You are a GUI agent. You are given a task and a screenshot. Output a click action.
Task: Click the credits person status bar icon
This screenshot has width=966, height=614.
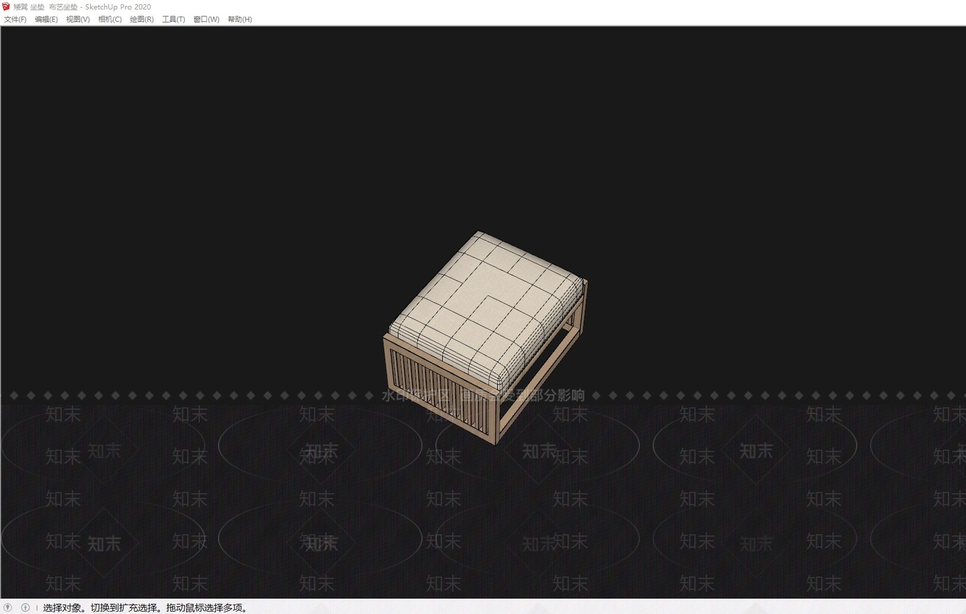pos(25,607)
